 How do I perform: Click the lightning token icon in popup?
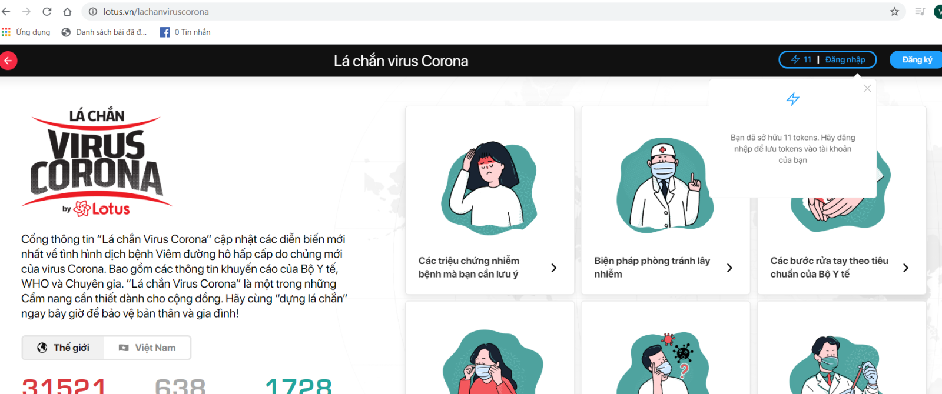(x=793, y=99)
